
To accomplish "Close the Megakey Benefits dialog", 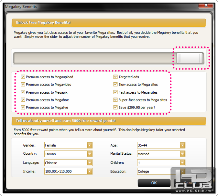I will [206, 5].
